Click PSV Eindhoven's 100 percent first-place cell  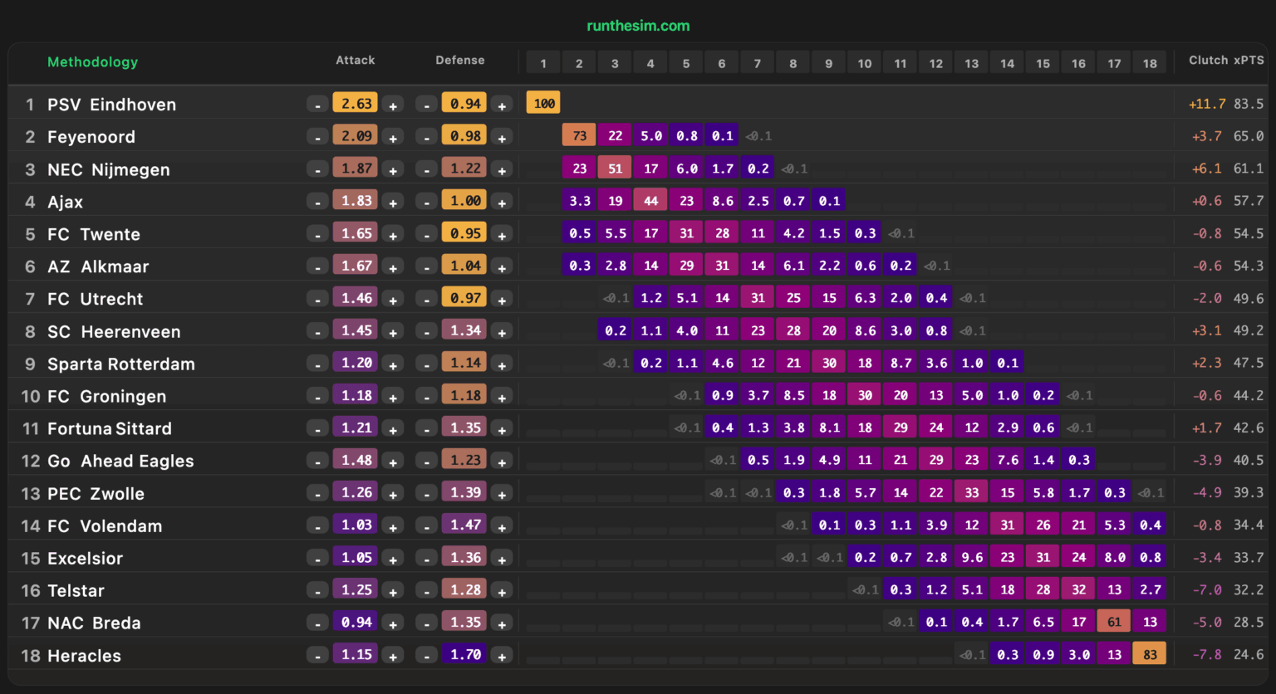tap(544, 104)
